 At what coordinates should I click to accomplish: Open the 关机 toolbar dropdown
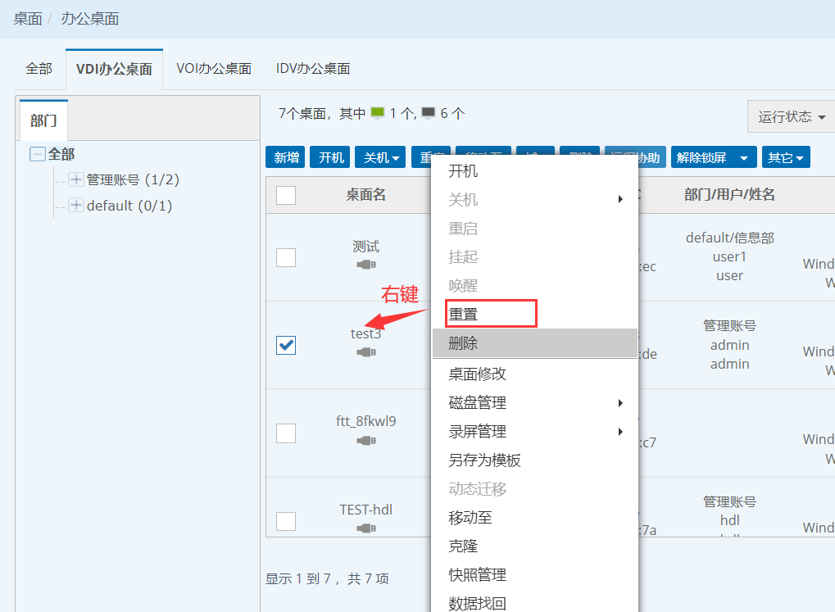383,158
